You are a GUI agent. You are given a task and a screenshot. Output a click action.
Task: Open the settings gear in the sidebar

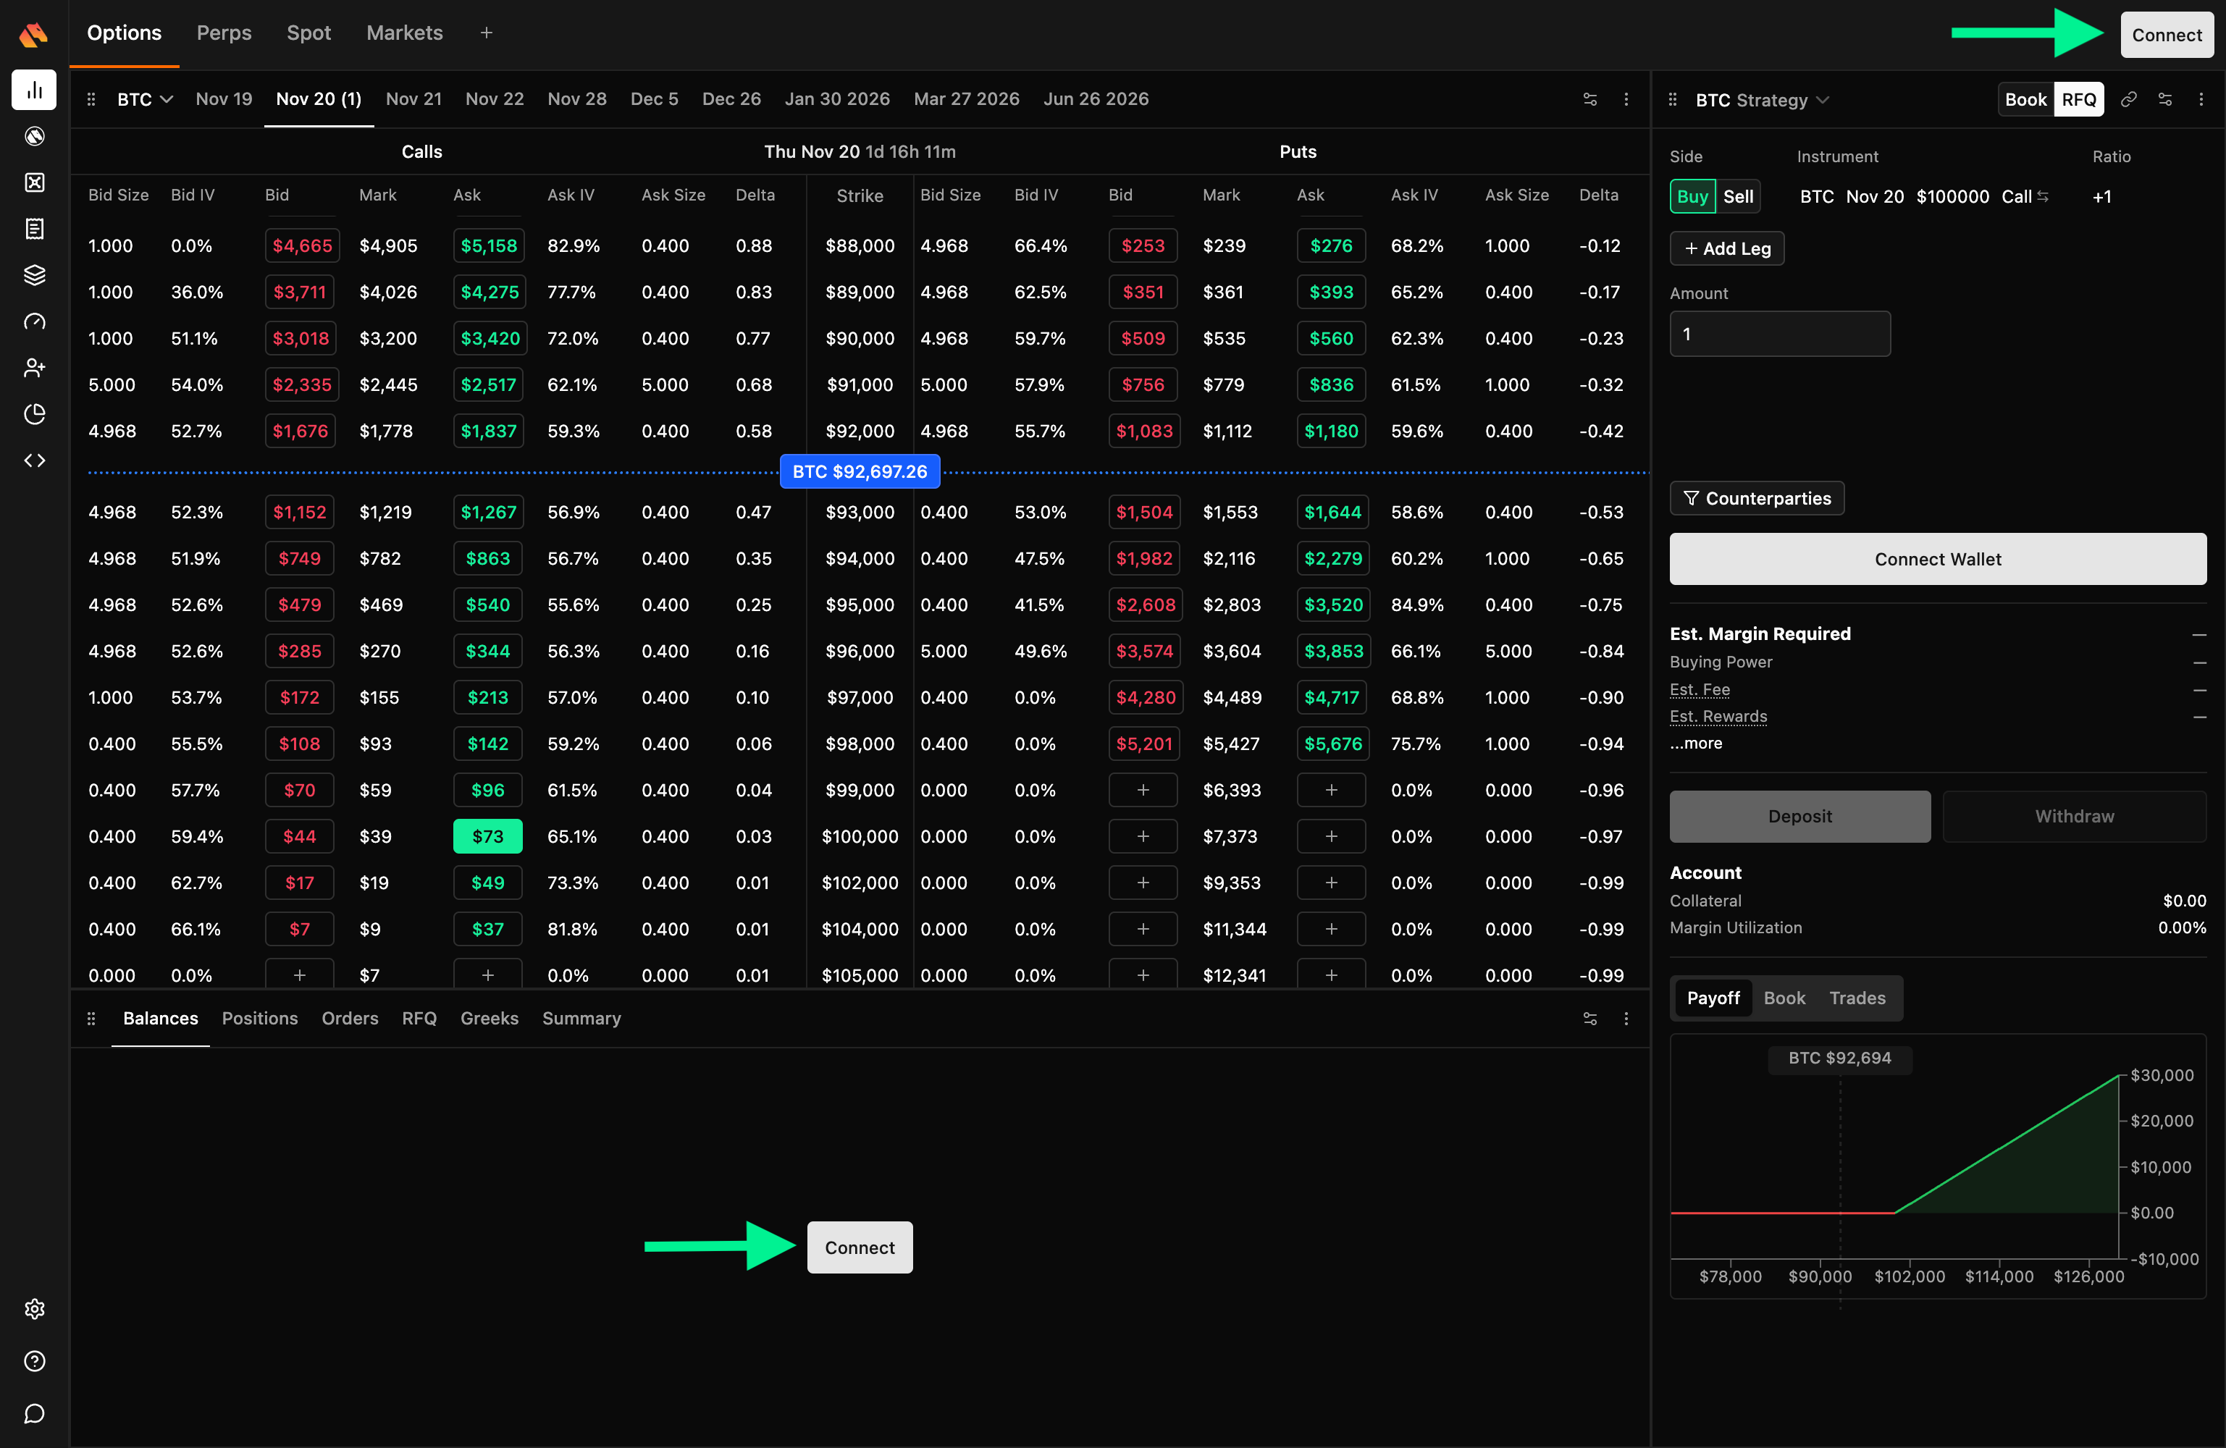35,1308
